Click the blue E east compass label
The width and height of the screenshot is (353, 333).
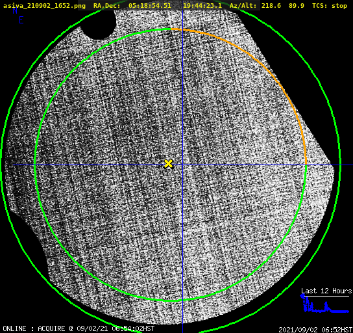coord(21,20)
